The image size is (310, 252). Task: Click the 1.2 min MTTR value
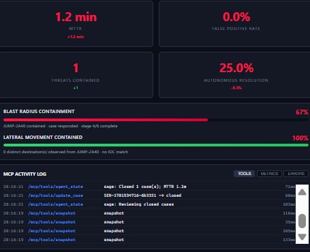coord(76,17)
